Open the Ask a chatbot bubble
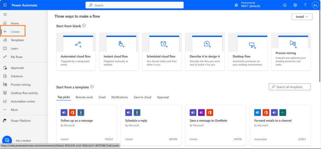Viewport: 321px width, 149px height. [7, 140]
